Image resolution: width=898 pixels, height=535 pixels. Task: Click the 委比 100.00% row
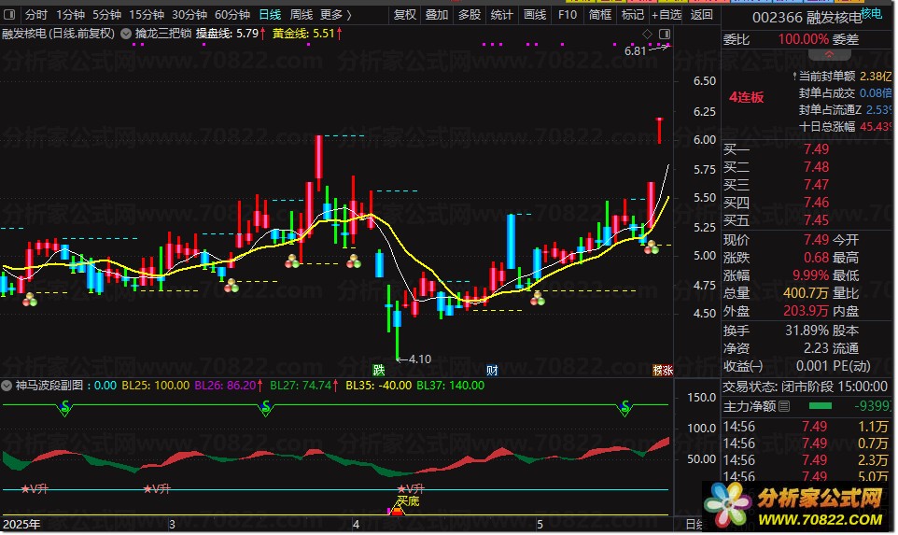pyautogui.click(x=776, y=39)
